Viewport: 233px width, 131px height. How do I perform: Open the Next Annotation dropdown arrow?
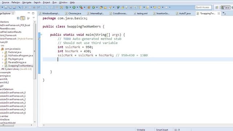(x=144, y=7)
